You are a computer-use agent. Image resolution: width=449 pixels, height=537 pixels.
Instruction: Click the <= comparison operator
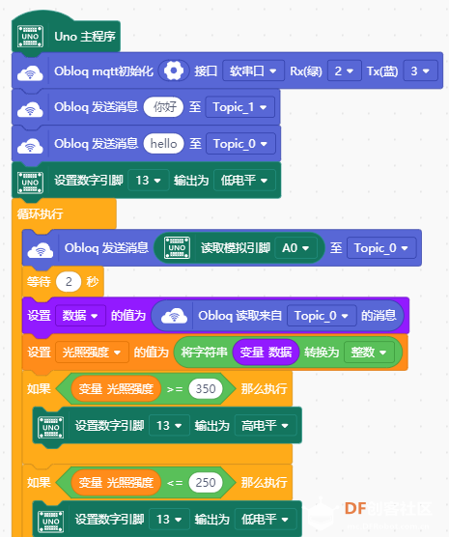[x=175, y=483]
